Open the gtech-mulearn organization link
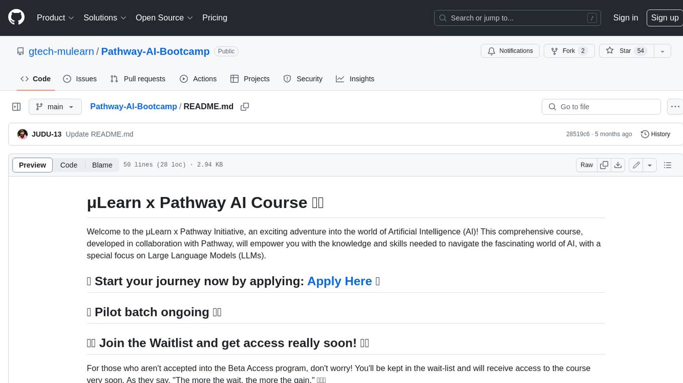 [x=61, y=51]
